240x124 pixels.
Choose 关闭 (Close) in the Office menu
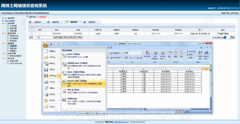click(x=52, y=107)
